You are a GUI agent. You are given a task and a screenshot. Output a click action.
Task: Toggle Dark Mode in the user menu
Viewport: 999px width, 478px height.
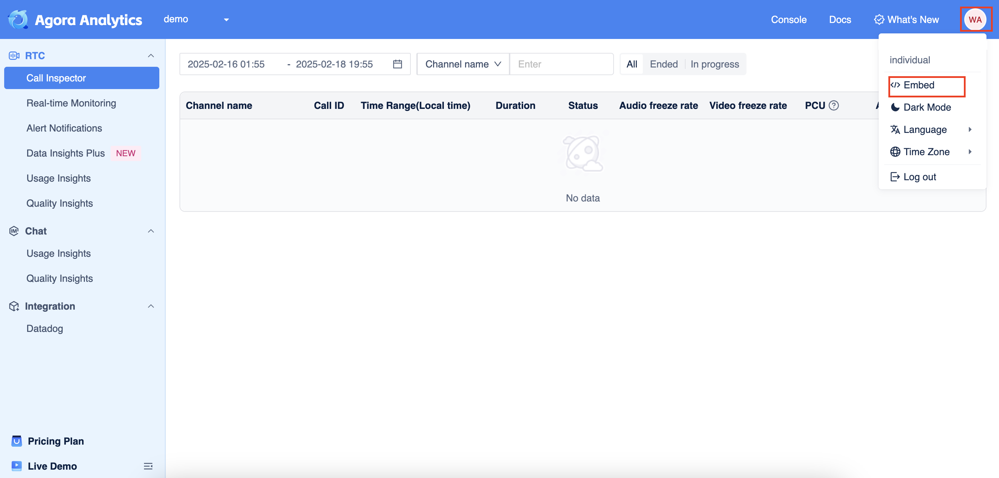tap(927, 107)
